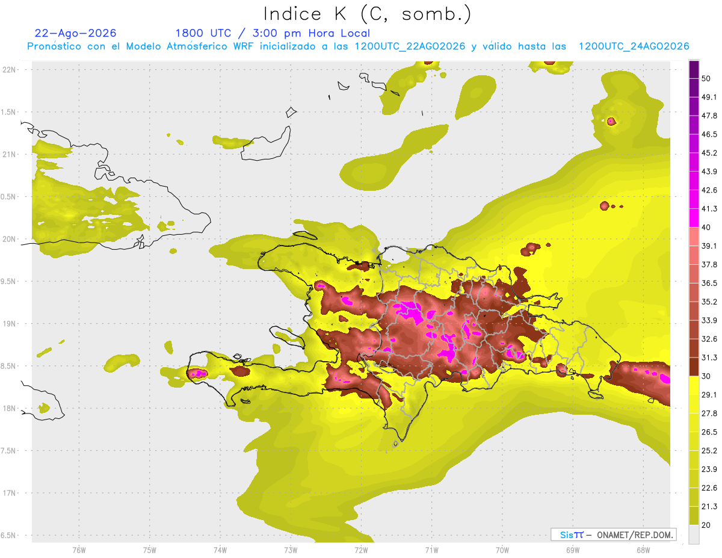Pick the bright magenta swatch between 40 and 41.3
Screen dimensions: 722x558
[x=694, y=218]
